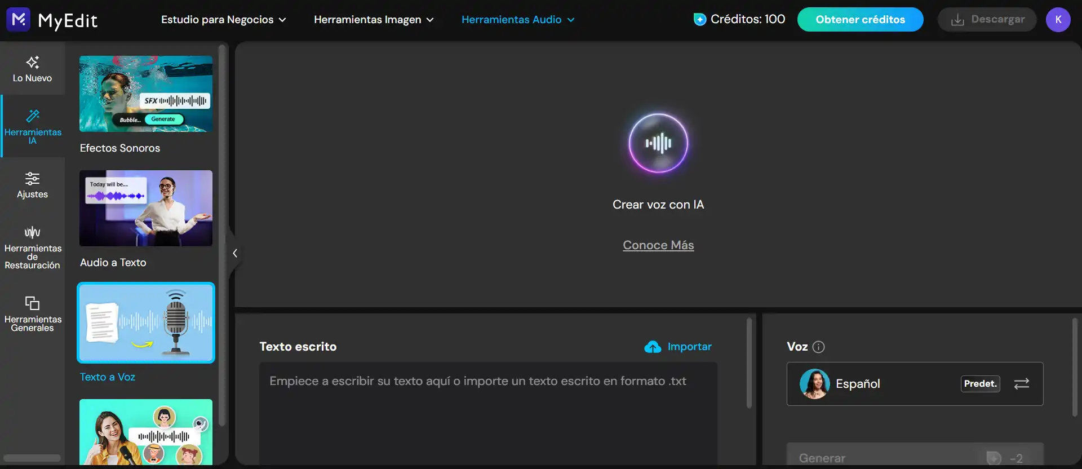This screenshot has height=469, width=1082.
Task: Select the Texto a Voz tool thumbnail
Action: pyautogui.click(x=146, y=322)
